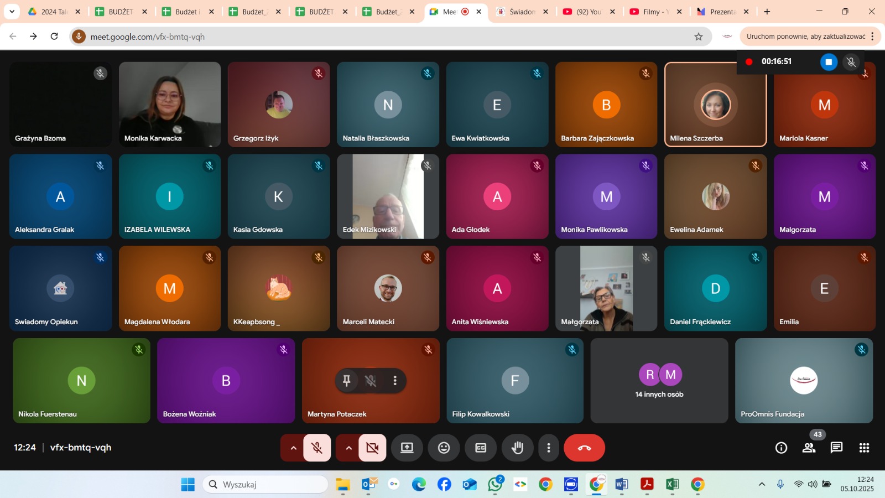Open more options menu in the call bar
Image resolution: width=885 pixels, height=498 pixels.
click(548, 448)
